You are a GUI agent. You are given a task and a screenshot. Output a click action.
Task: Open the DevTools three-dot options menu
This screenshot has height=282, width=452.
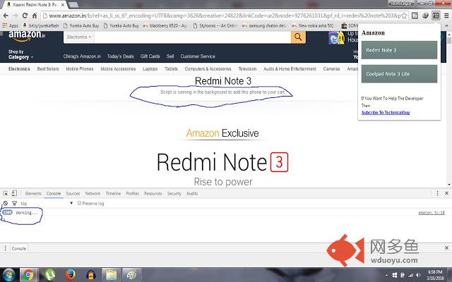pyautogui.click(x=437, y=193)
